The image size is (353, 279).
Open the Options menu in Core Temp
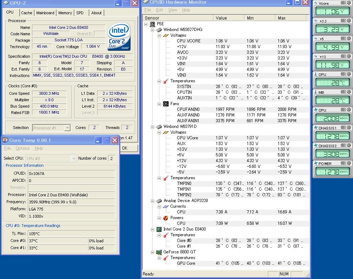click(22, 148)
